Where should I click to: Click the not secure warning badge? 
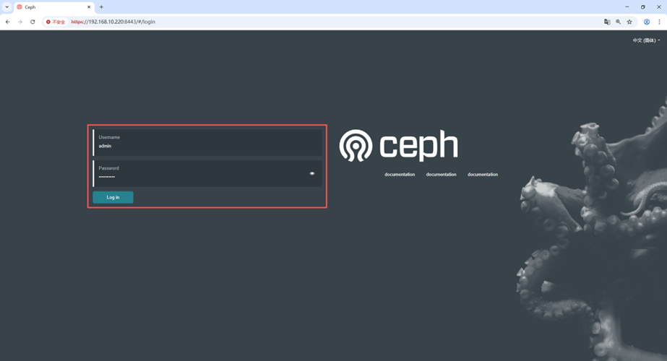pos(56,22)
